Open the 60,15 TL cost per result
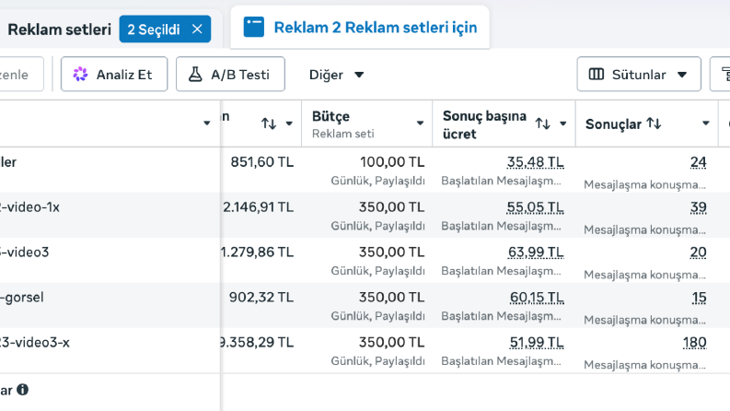Image resolution: width=730 pixels, height=411 pixels. pyautogui.click(x=537, y=298)
